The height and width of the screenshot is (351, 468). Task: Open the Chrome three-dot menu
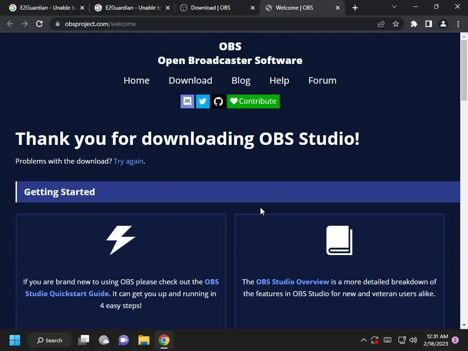pyautogui.click(x=458, y=24)
